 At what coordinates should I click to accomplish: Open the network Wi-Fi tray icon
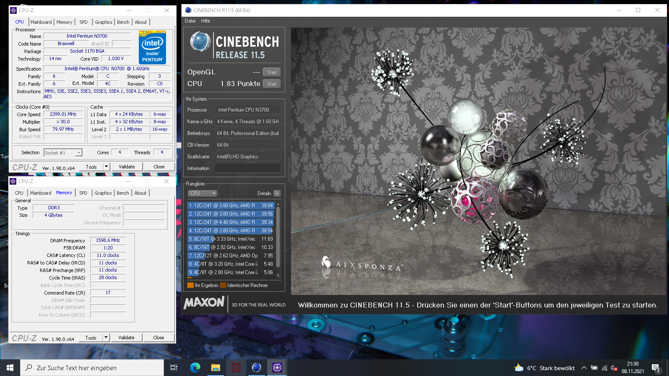[605, 368]
